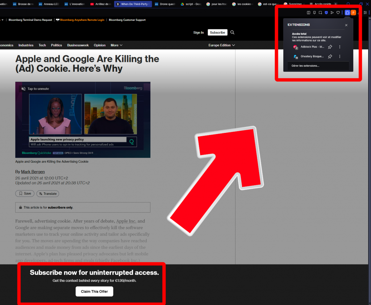Switch to the Drone quad browser tab

coord(165,4)
